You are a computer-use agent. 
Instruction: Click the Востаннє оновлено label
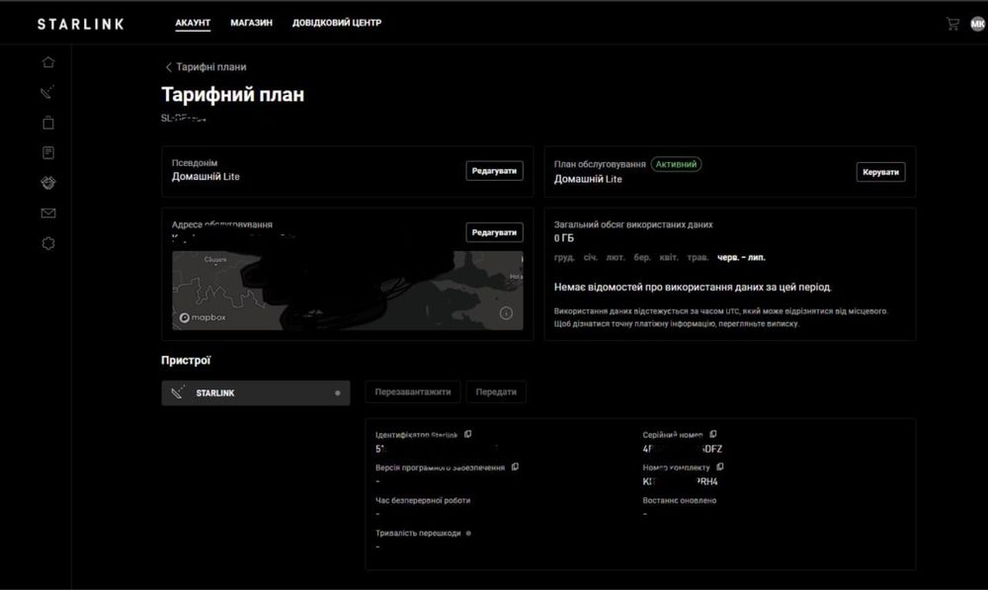pyautogui.click(x=680, y=500)
